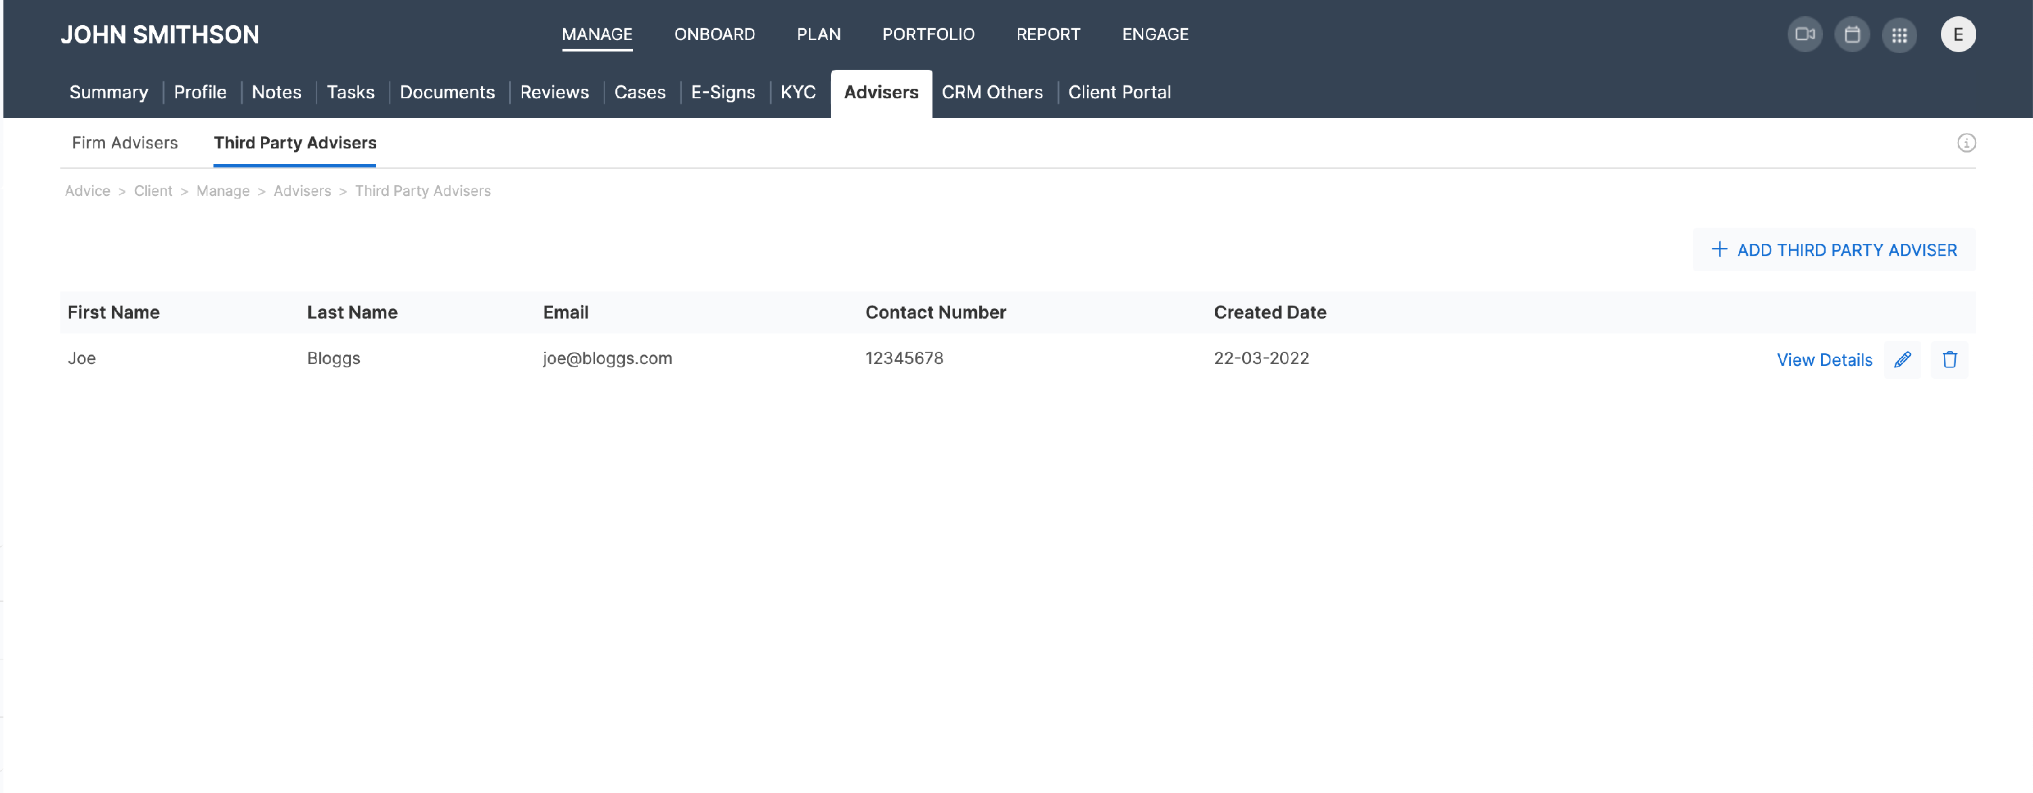The image size is (2033, 793).
Task: Switch to Firm Advisers sub-tab
Action: pyautogui.click(x=125, y=143)
